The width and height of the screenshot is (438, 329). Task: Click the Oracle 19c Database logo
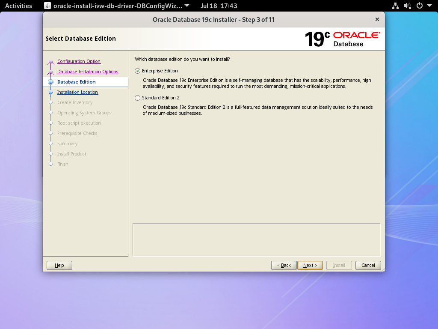[342, 39]
